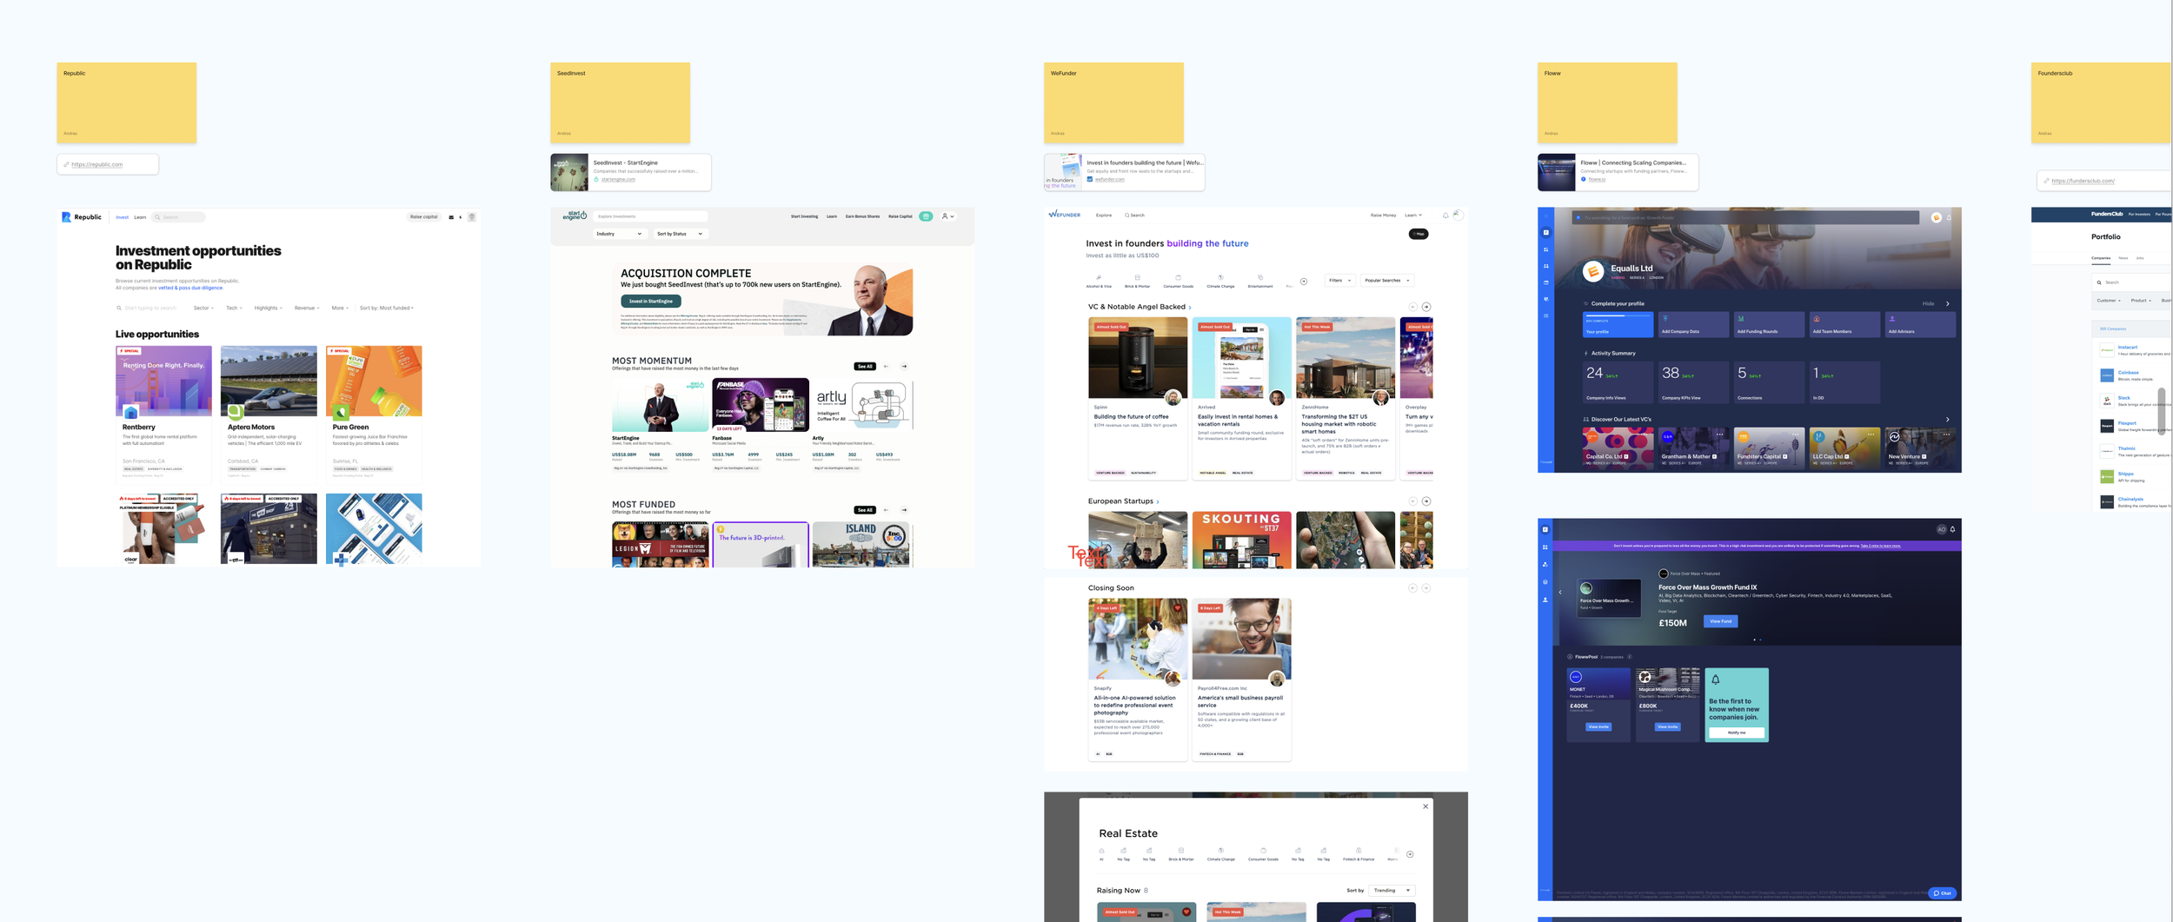2173x922 pixels.
Task: Click the Your profile progress bar card in Floww
Action: (1618, 324)
